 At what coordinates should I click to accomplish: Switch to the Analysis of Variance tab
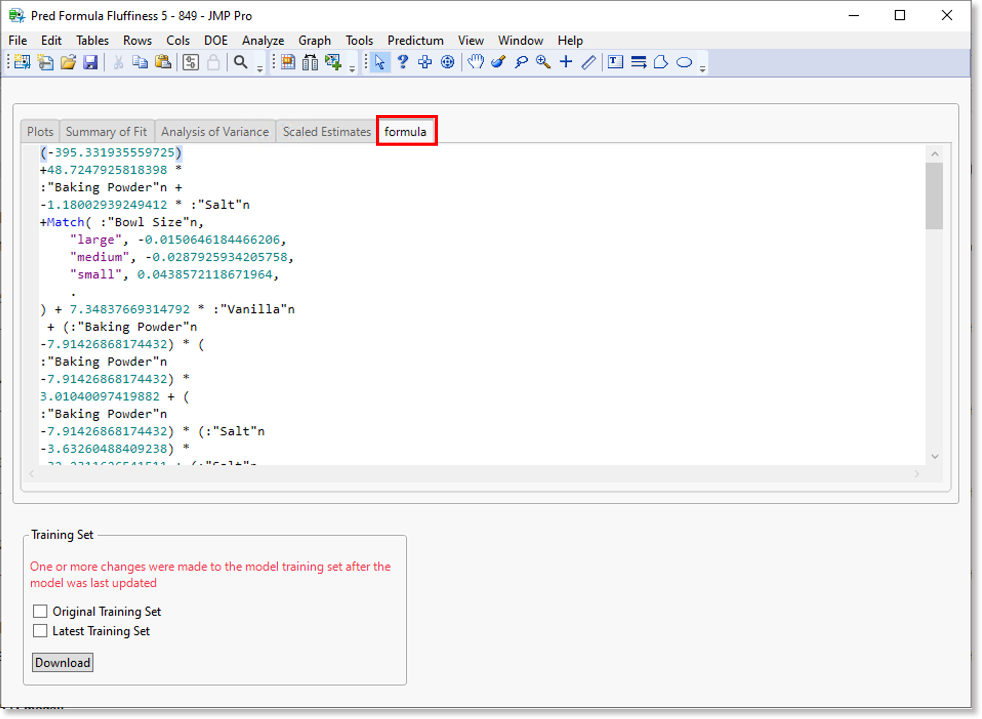pyautogui.click(x=215, y=132)
